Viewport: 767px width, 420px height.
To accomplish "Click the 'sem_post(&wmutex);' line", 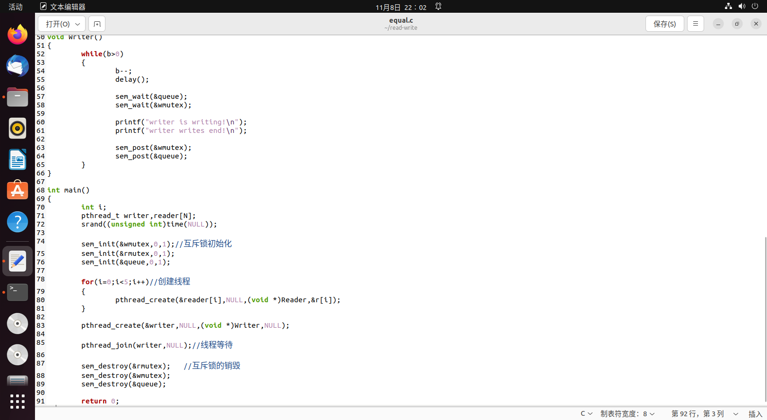I will pyautogui.click(x=153, y=148).
